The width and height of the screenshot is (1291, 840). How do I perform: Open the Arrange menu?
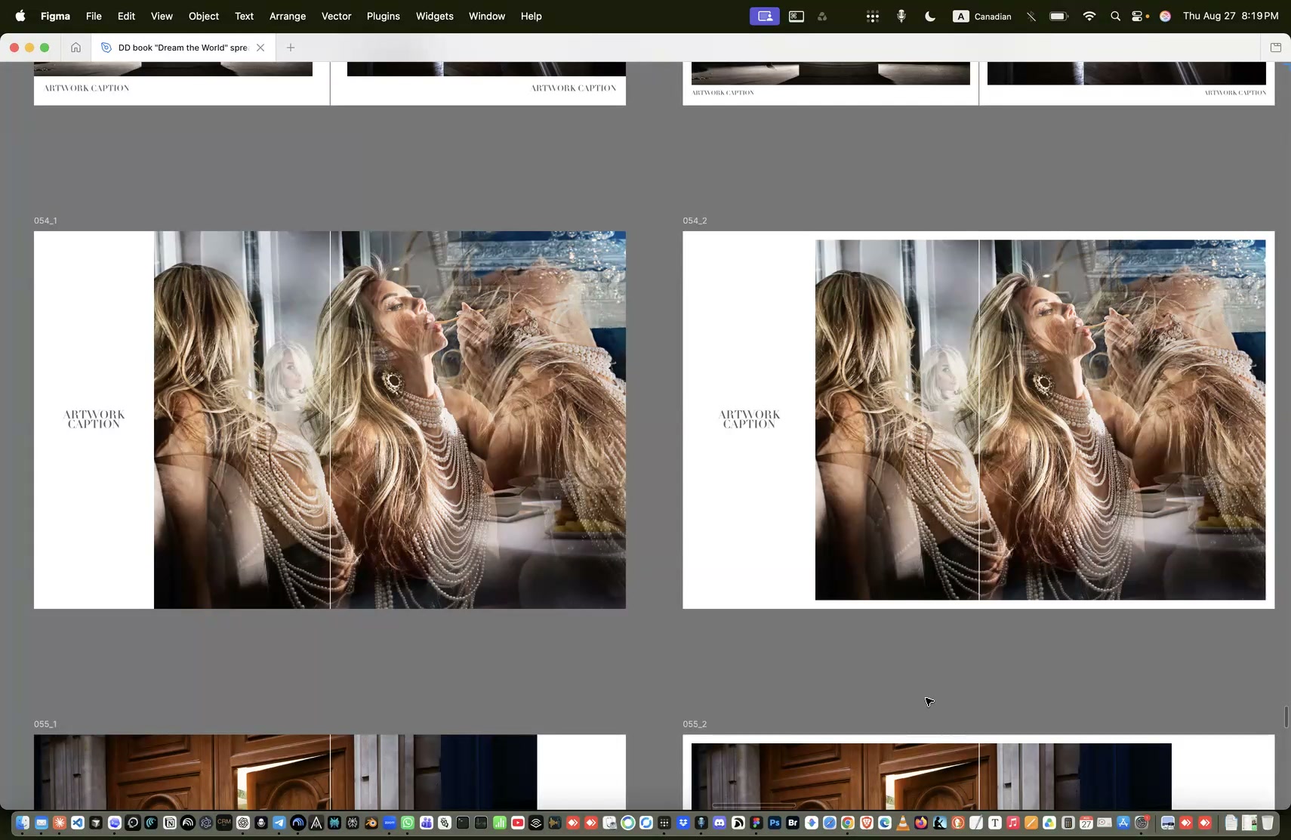point(288,16)
